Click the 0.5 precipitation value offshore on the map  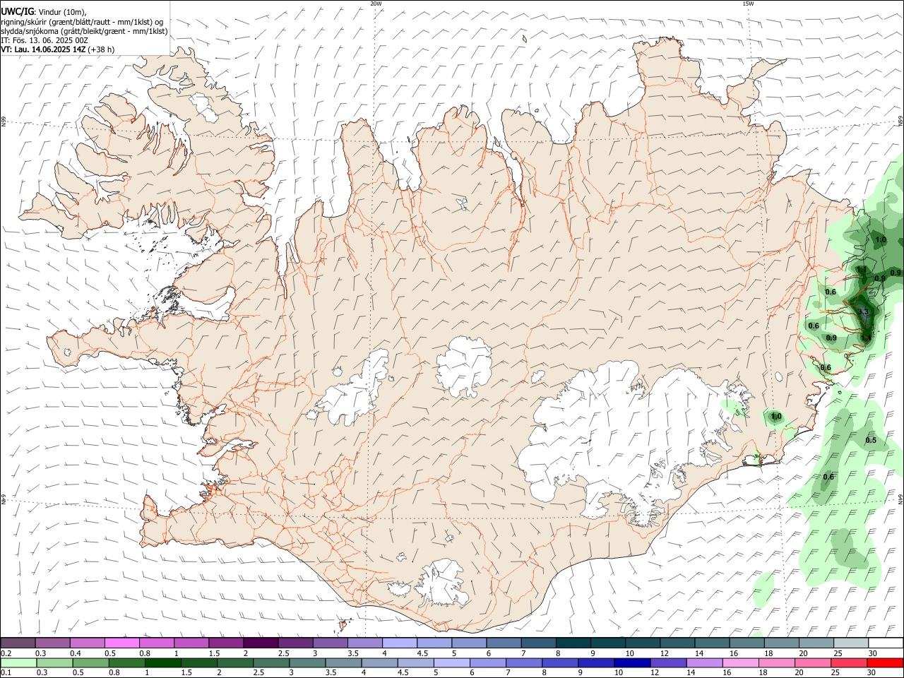point(871,440)
